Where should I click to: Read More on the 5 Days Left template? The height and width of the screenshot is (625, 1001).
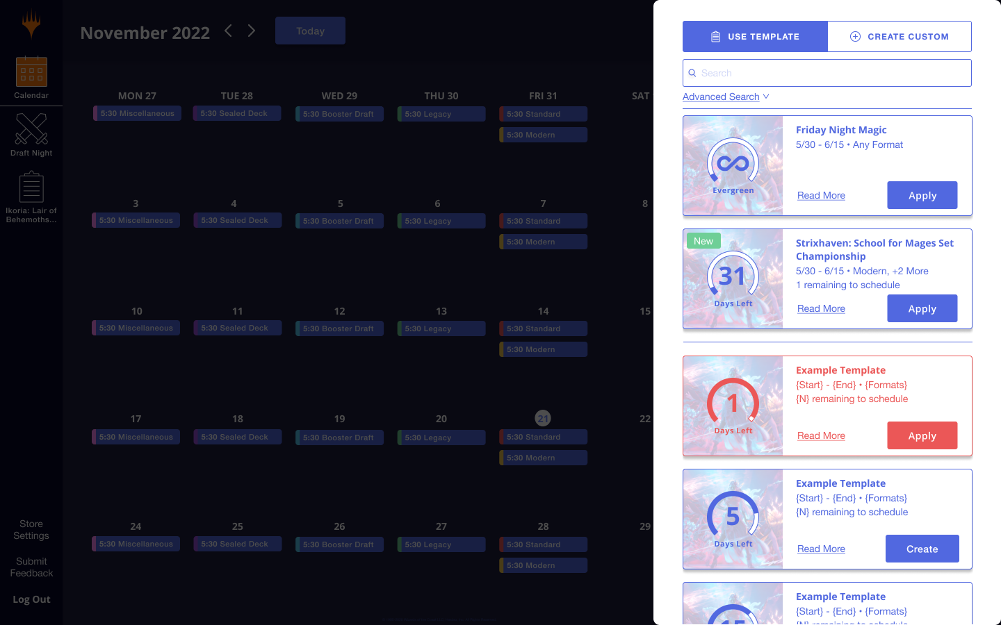point(821,549)
